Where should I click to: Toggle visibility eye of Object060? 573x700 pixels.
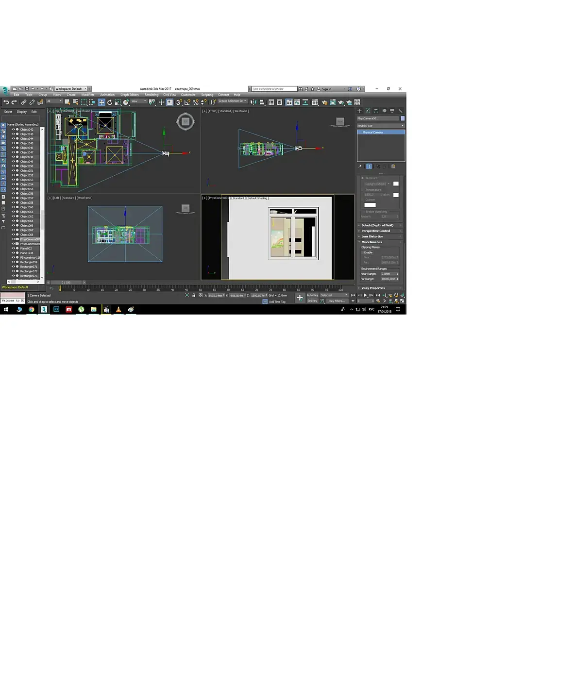(13, 207)
